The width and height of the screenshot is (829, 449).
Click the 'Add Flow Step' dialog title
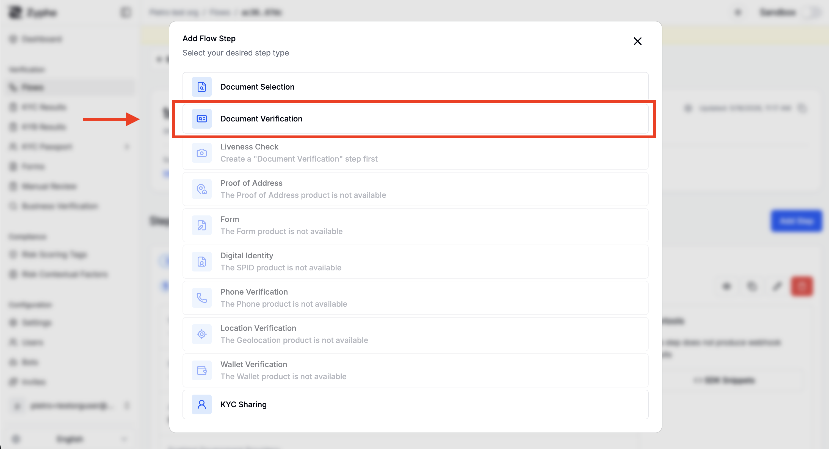[x=209, y=38]
